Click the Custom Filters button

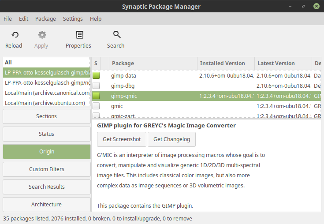point(46,169)
